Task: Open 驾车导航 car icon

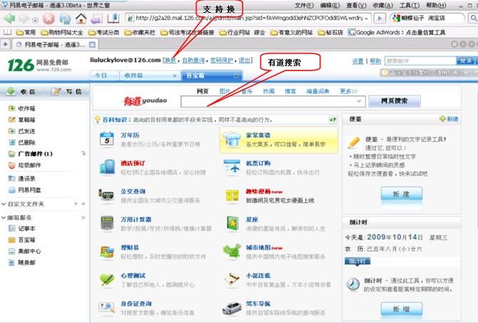Action: click(232, 308)
